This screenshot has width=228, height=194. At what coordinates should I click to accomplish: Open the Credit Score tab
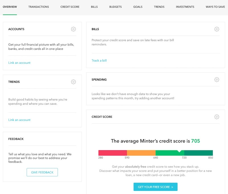pos(69,7)
